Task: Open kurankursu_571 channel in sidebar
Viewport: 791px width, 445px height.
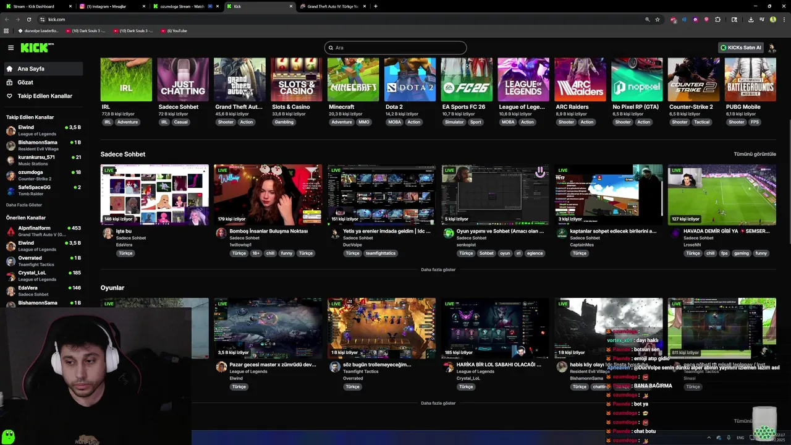Action: pyautogui.click(x=43, y=160)
